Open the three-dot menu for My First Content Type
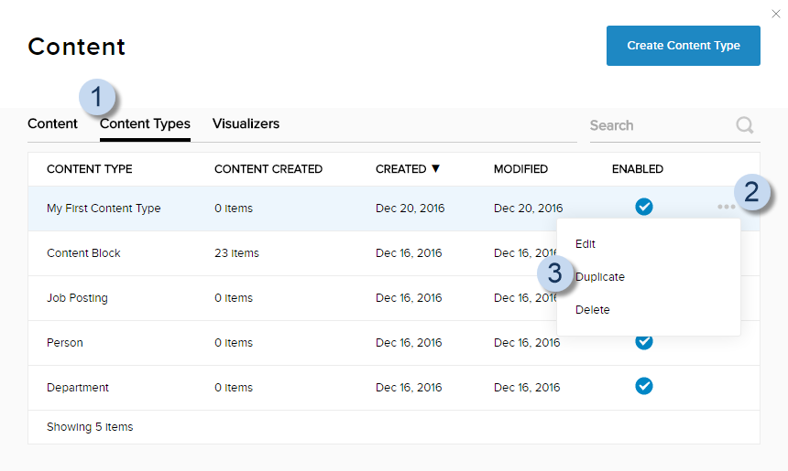This screenshot has height=471, width=788. pyautogui.click(x=726, y=208)
